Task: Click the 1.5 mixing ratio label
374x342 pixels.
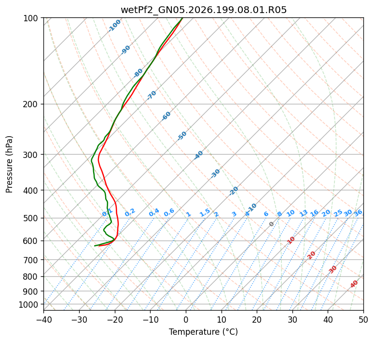Action: (205, 213)
